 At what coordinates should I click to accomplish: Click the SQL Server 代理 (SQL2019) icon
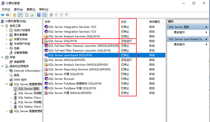pyautogui.click(x=46, y=74)
